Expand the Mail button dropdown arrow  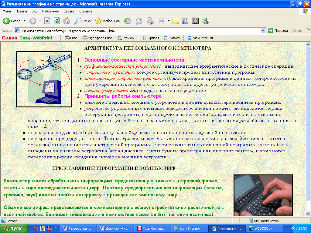coord(144,21)
